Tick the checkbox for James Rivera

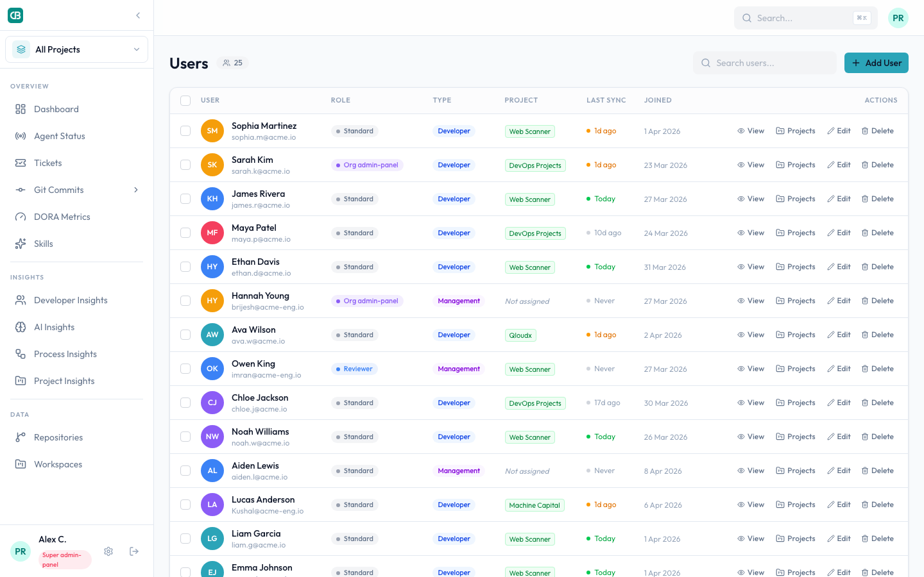(185, 199)
